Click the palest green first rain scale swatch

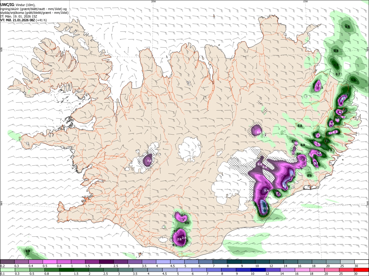pyautogui.click(x=7, y=270)
